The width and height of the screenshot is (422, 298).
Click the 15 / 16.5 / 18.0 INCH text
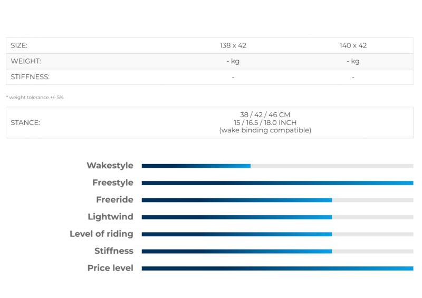point(265,122)
